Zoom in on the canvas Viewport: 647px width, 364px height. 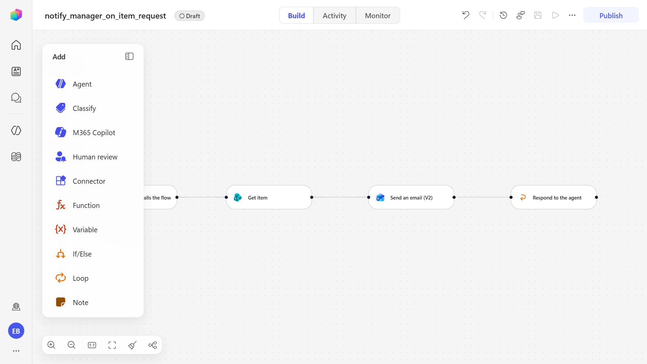(51, 345)
